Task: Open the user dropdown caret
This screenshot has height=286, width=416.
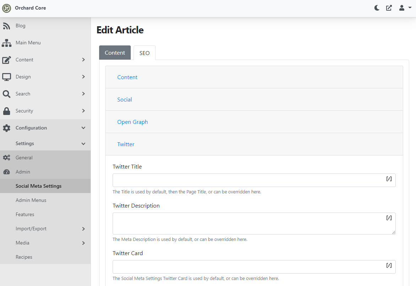Action: 410,8
